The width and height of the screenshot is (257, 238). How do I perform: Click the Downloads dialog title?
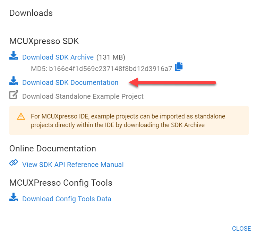pyautogui.click(x=31, y=13)
